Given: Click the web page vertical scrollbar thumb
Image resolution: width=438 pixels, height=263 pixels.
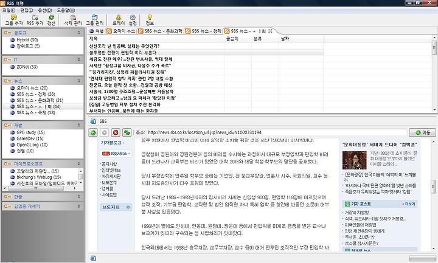Looking at the screenshot, I should pyautogui.click(x=433, y=187).
